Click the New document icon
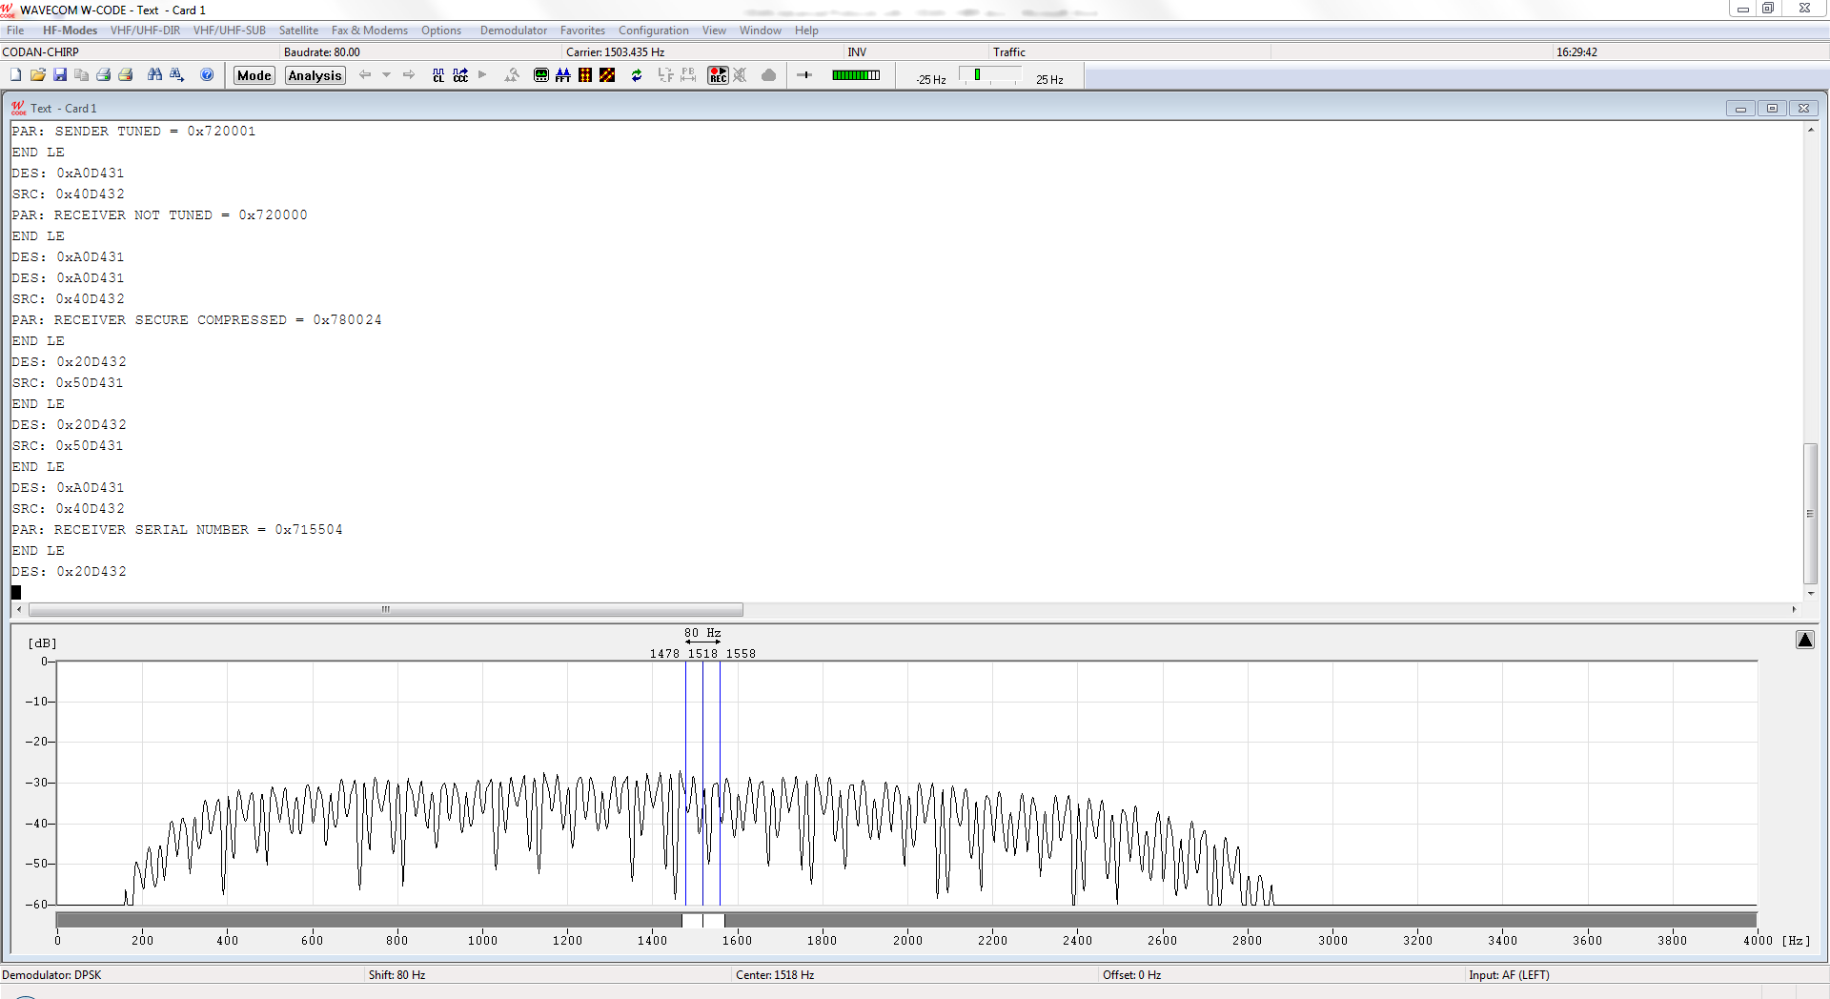Screen dimensions: 1830x999 point(15,75)
